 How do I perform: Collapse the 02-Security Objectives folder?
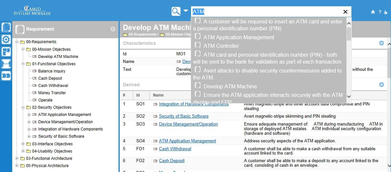coord(23,107)
